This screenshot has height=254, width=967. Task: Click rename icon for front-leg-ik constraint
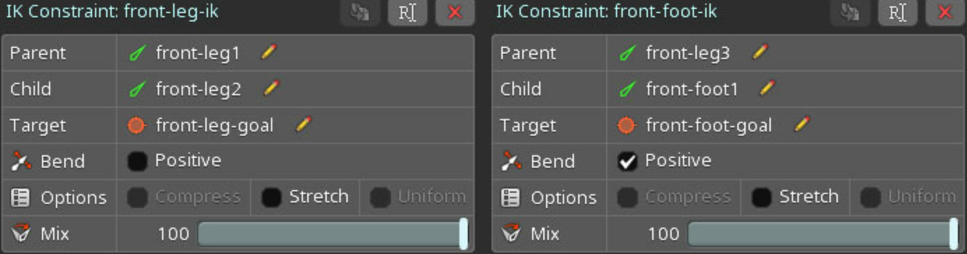(x=407, y=13)
